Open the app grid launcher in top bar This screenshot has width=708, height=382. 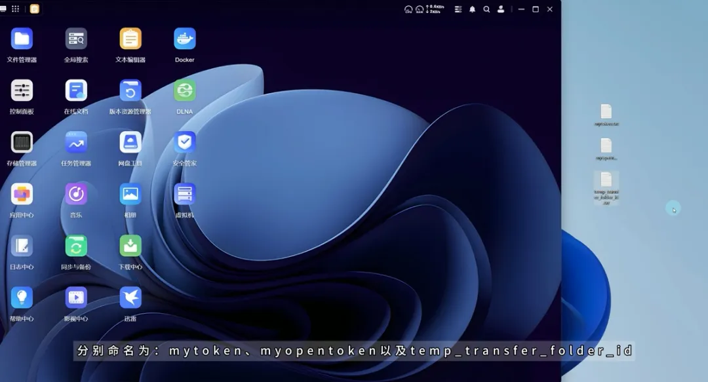(16, 9)
